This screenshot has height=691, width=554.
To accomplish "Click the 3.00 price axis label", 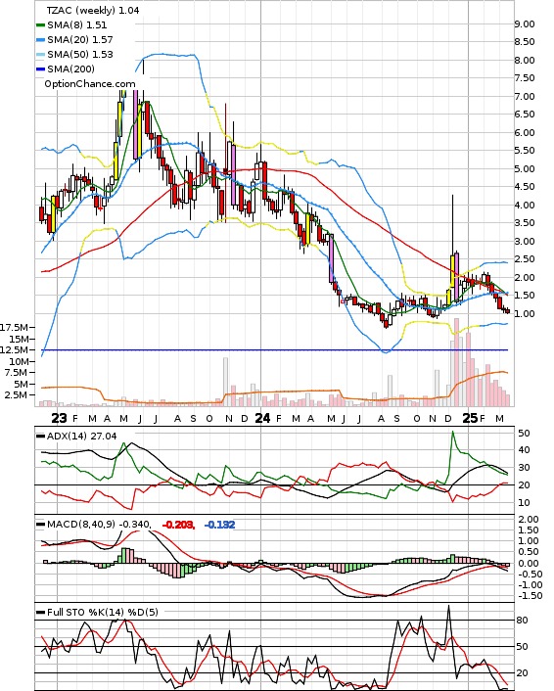I will click(x=525, y=241).
